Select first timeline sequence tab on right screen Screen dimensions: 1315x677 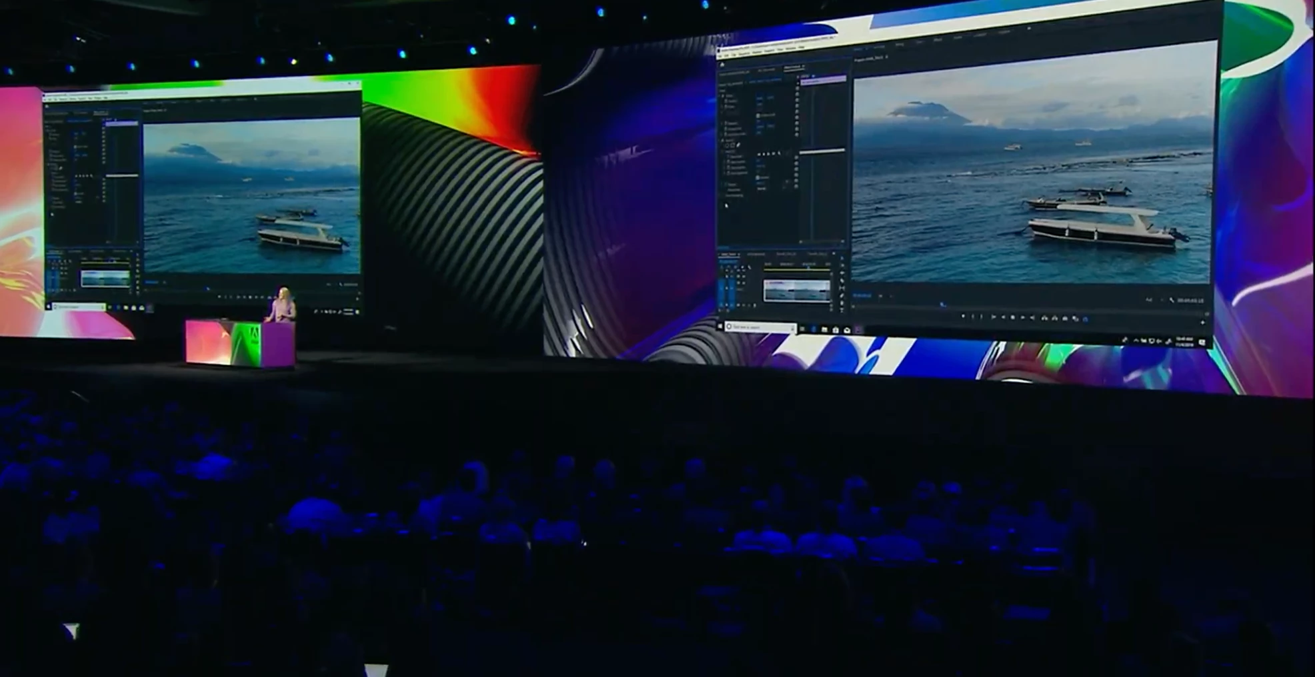[x=729, y=255]
